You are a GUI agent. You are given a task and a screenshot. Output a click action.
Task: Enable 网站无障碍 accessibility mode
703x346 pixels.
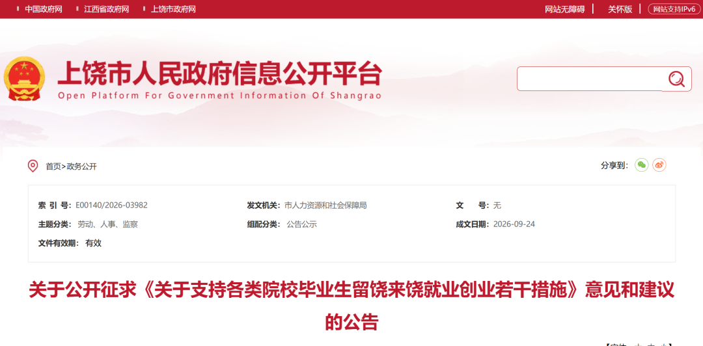[x=565, y=9]
